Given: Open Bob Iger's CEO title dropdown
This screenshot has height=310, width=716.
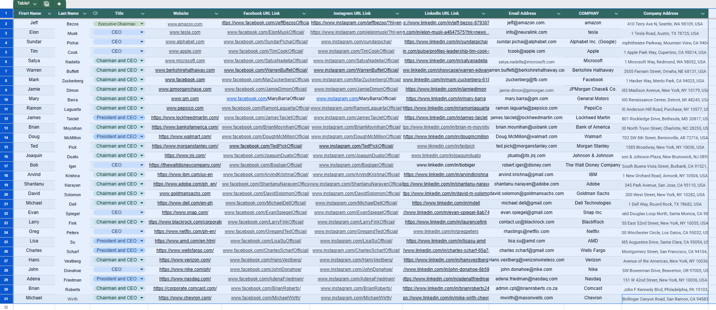Looking at the screenshot, I should coord(119,165).
